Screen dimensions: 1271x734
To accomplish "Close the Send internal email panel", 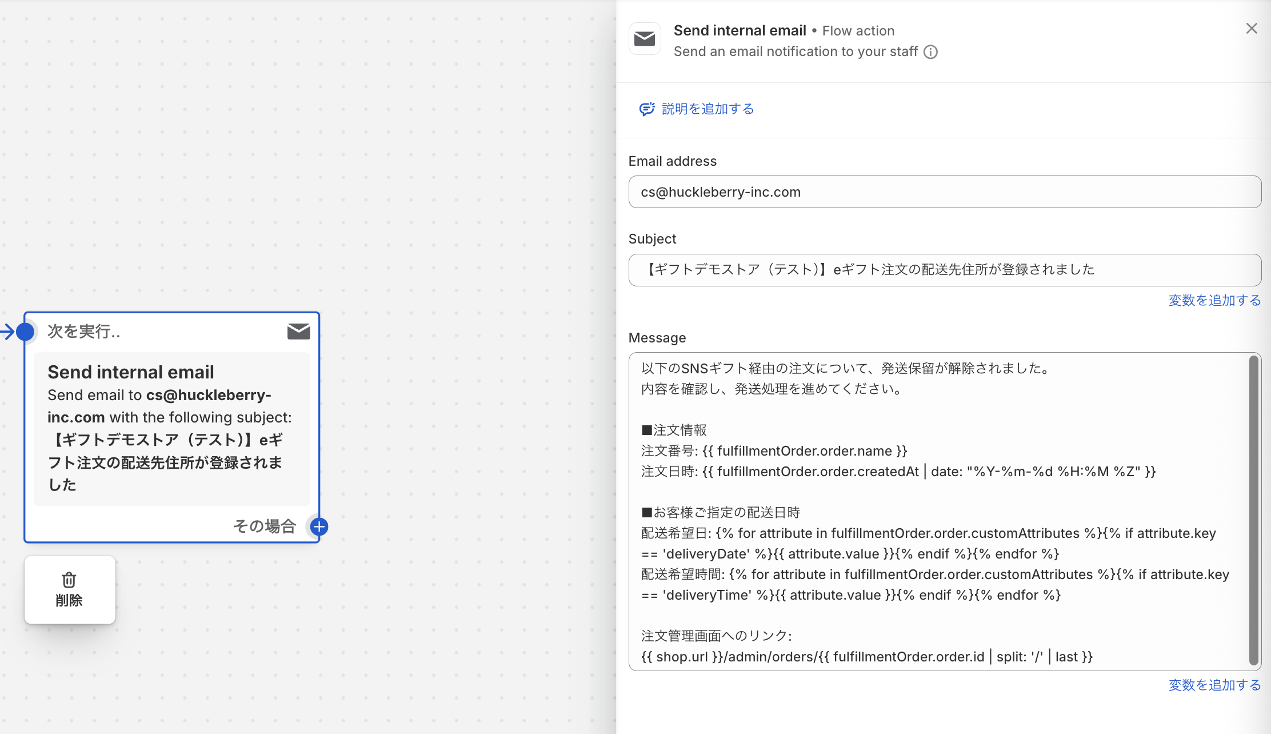I will [1251, 29].
